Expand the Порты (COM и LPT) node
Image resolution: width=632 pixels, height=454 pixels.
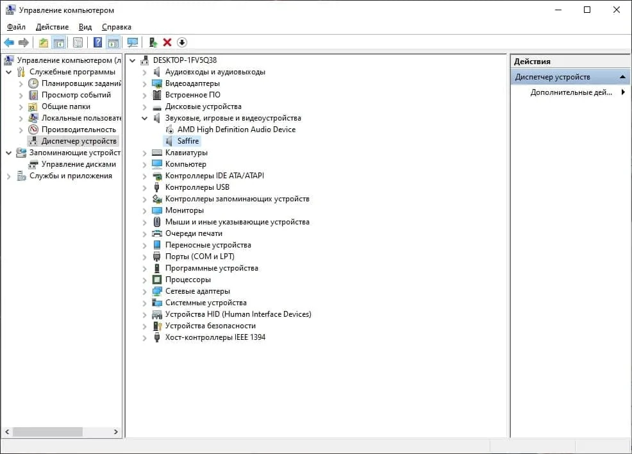click(x=144, y=257)
